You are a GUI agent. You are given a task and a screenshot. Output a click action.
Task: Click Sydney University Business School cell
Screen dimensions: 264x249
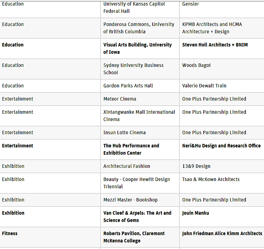click(x=140, y=69)
